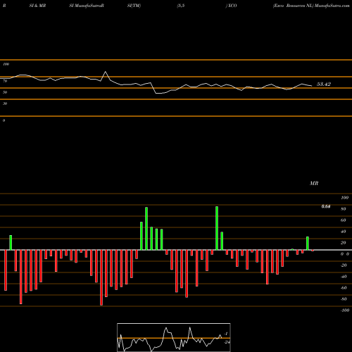Click the RSI axis label 30
Screen dimensions: 352x352
[x=5, y=103]
